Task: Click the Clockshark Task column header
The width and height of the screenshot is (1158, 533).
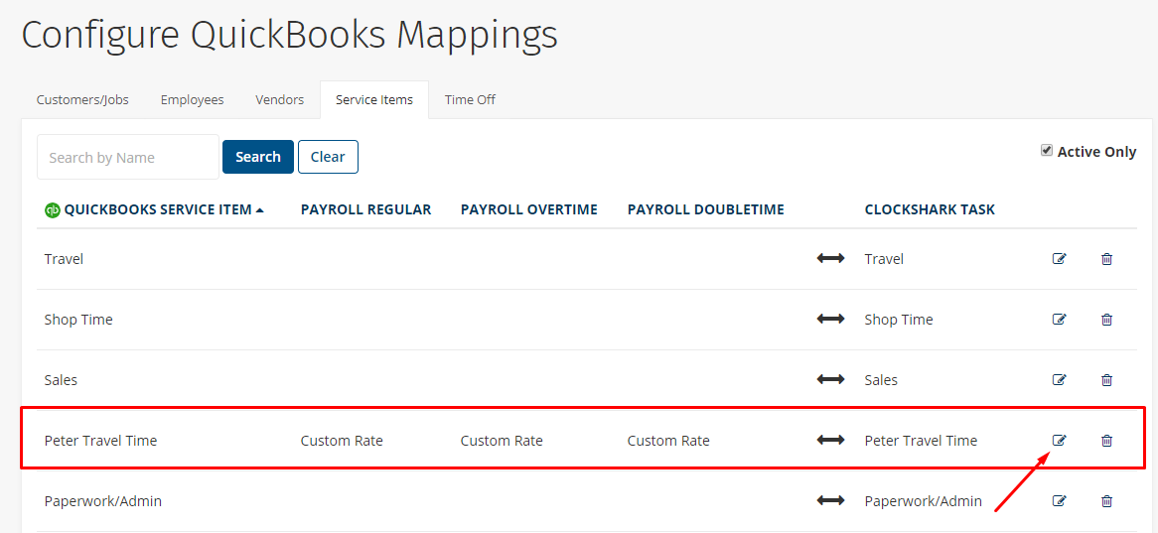Action: 930,209
